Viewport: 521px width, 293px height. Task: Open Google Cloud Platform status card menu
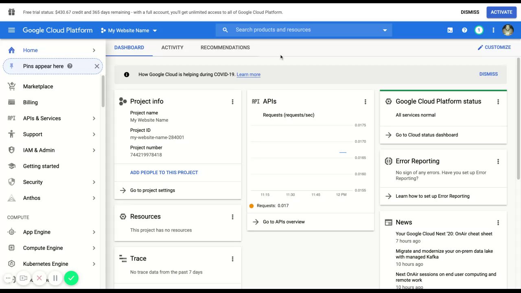pyautogui.click(x=498, y=102)
